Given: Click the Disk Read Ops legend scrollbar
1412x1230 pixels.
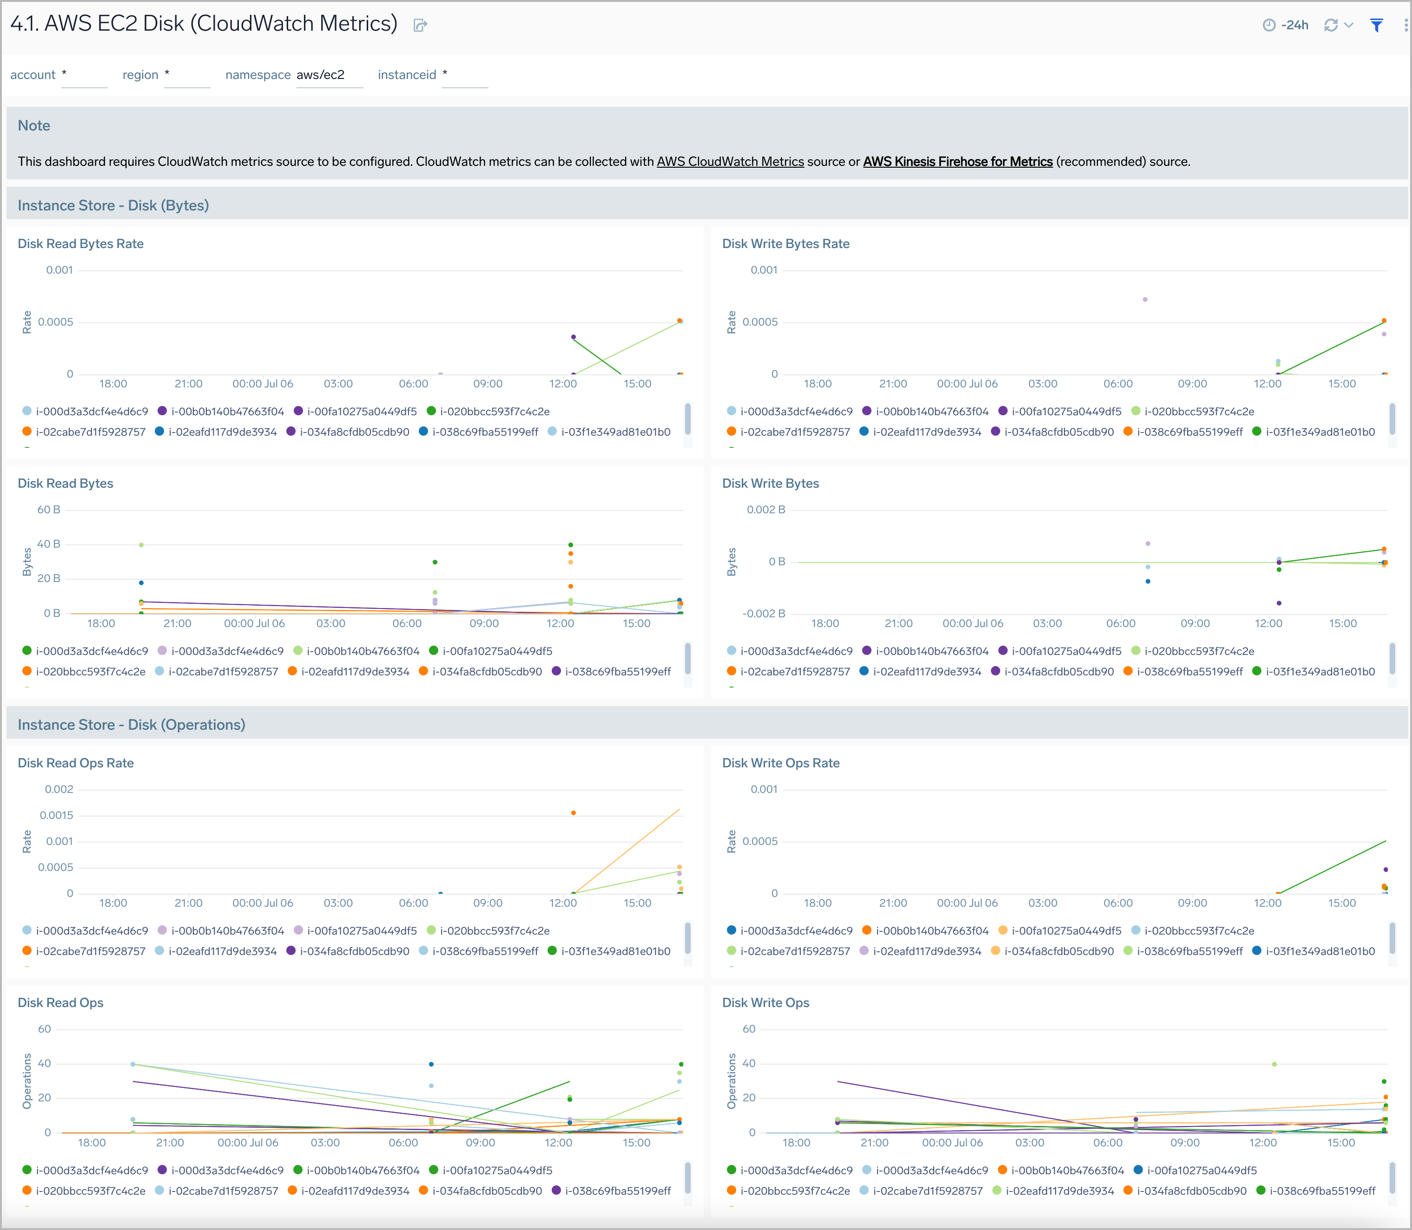Looking at the screenshot, I should coord(687,1178).
